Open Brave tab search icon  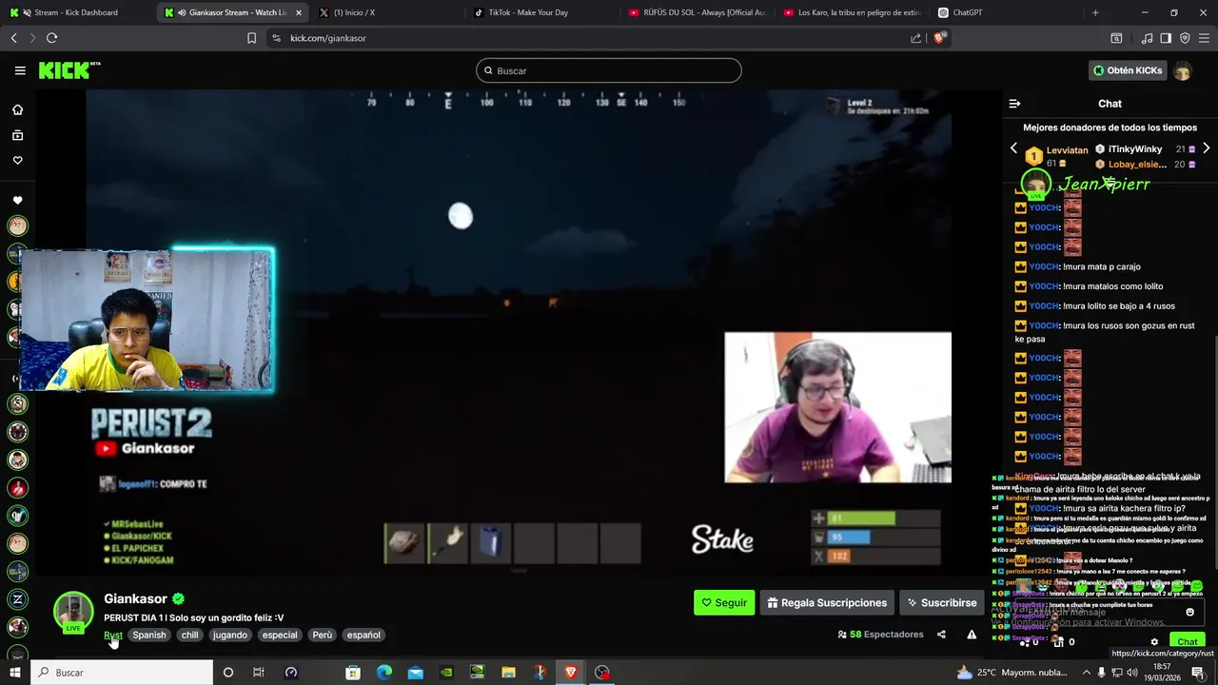click(1116, 38)
